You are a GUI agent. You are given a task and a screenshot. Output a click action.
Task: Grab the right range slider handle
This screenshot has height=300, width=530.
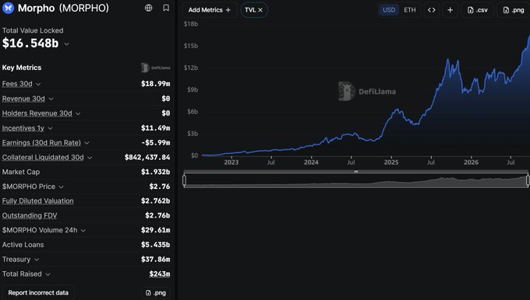(x=528, y=180)
